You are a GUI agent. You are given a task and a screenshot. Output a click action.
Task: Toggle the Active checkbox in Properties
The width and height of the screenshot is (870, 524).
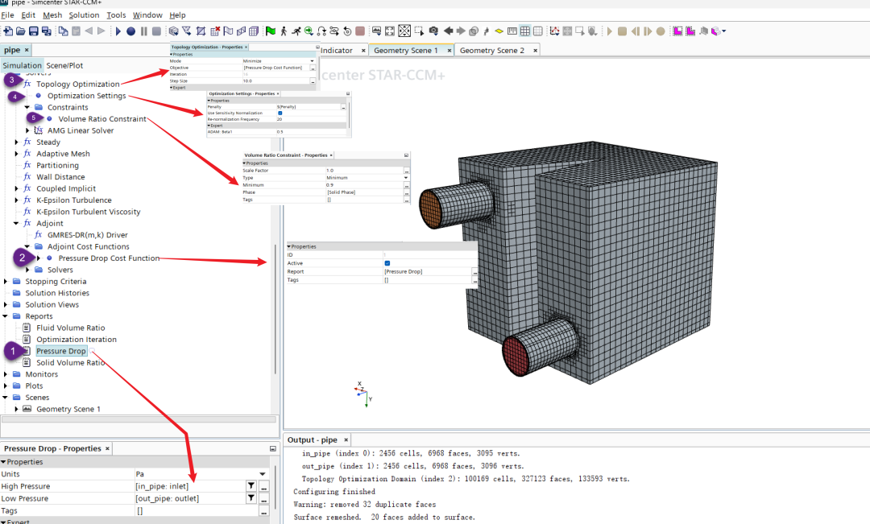tap(387, 263)
